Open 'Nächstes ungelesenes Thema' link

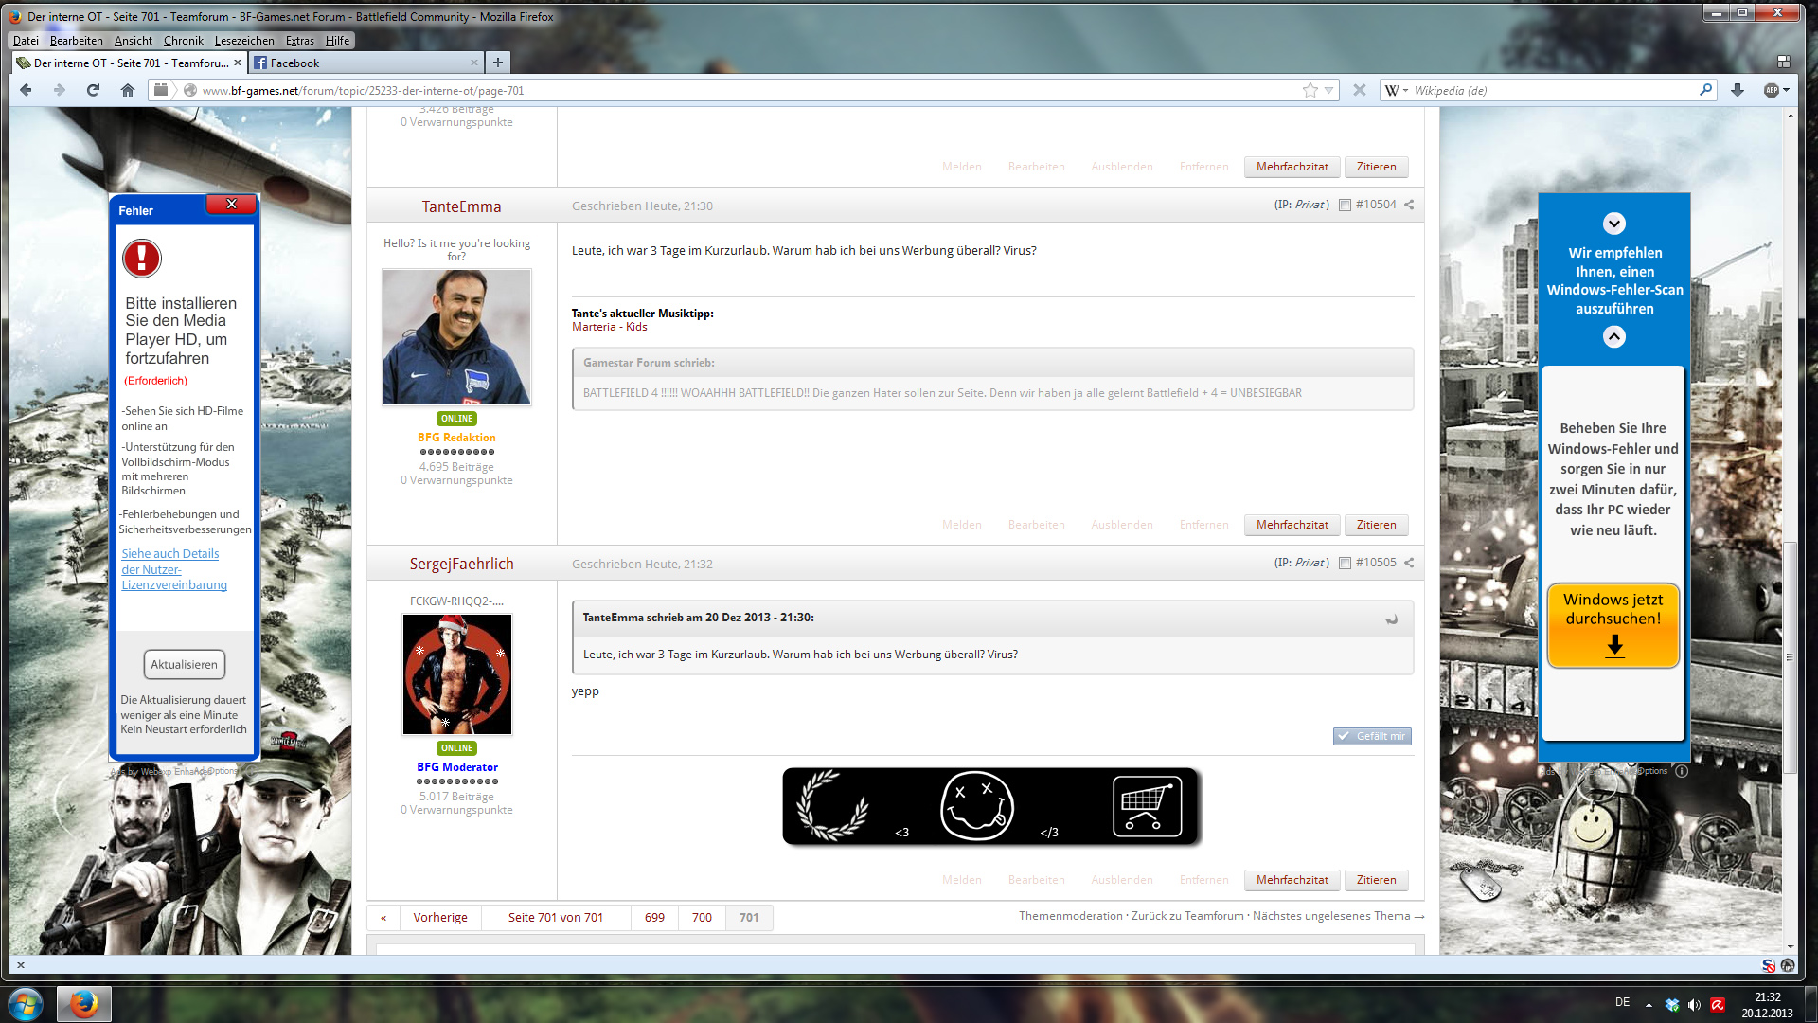point(1338,916)
